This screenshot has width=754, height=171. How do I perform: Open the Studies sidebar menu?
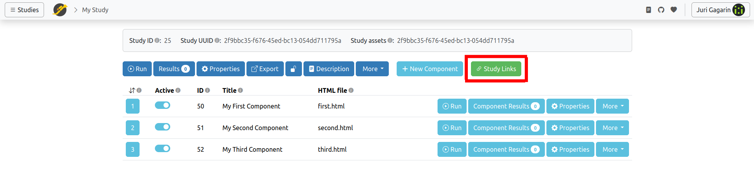24,10
